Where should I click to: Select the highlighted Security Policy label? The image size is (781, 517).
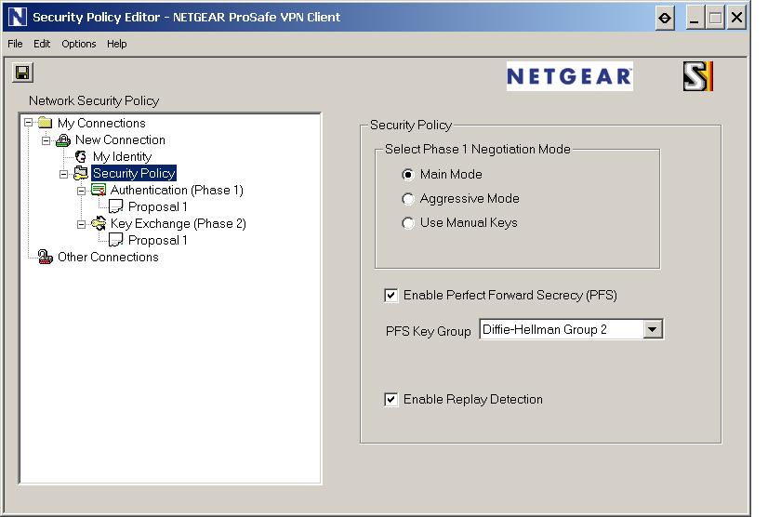134,173
